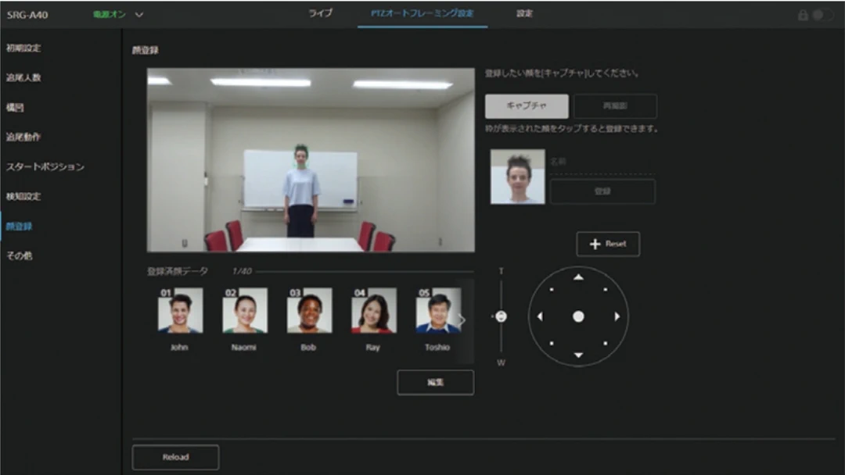Switch to the 設定 tab
The image size is (845, 475).
(x=524, y=14)
